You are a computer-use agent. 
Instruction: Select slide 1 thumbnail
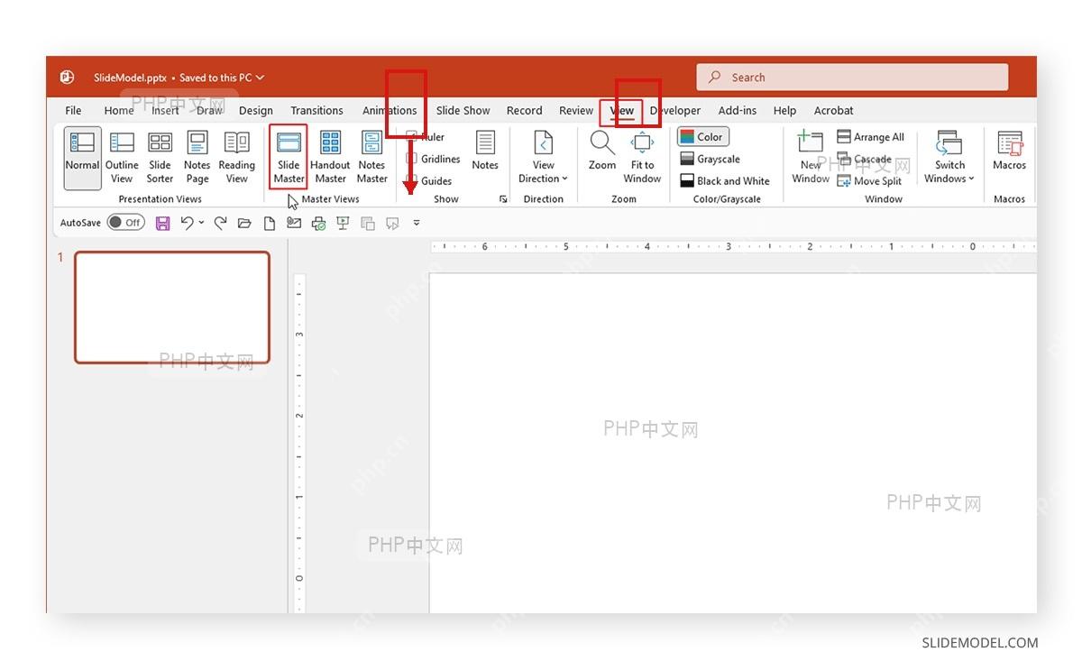click(x=172, y=307)
